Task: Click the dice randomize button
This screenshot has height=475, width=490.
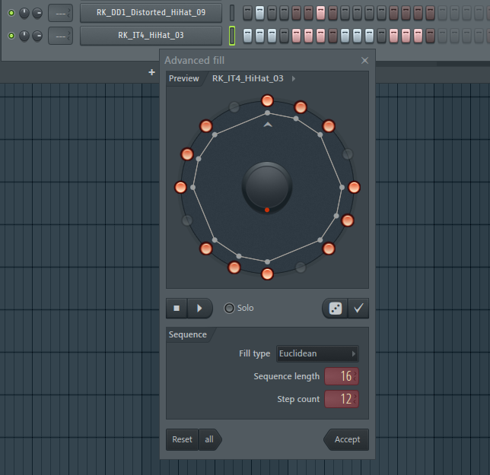Action: click(335, 309)
